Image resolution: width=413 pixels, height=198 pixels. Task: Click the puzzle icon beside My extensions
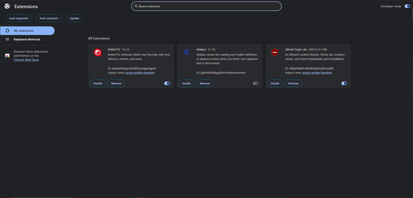click(7, 31)
